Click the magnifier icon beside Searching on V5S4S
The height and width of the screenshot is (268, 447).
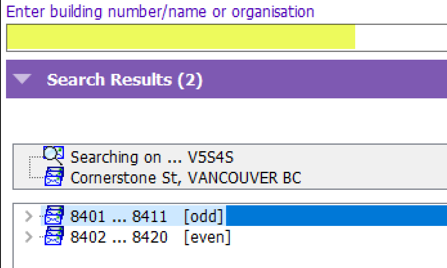[53, 155]
